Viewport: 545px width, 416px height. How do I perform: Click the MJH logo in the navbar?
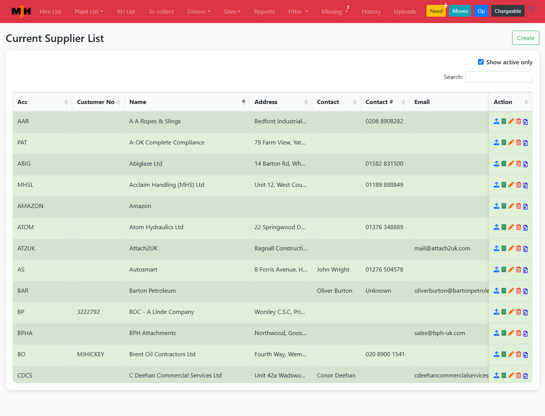point(21,11)
